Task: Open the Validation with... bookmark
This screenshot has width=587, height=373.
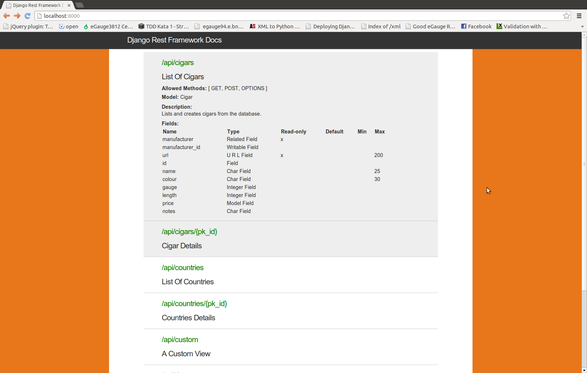Action: pos(522,27)
